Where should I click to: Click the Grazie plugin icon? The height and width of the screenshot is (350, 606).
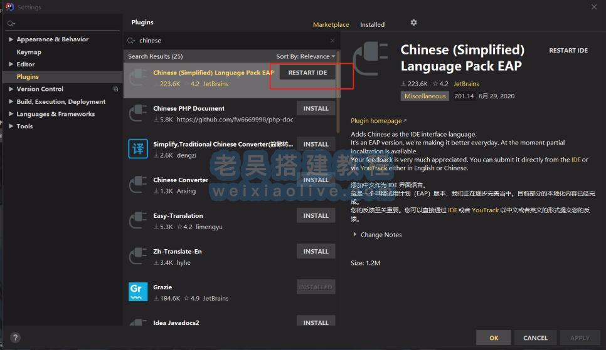[x=138, y=291]
